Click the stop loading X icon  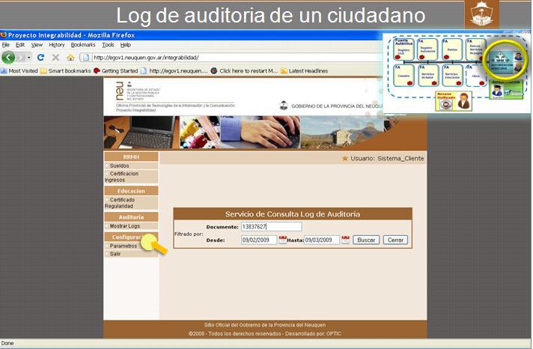(x=55, y=58)
